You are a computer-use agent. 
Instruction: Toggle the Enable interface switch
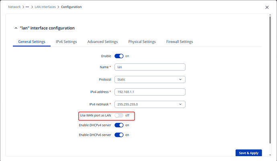pos(119,56)
